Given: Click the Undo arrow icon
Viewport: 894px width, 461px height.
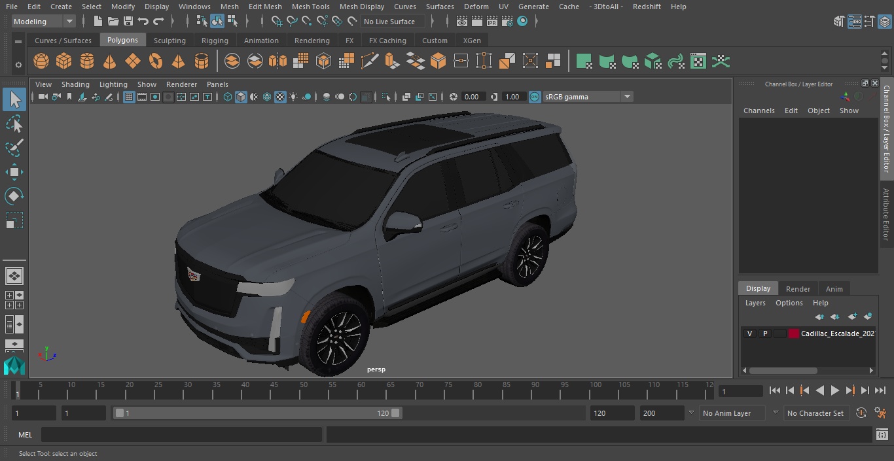Looking at the screenshot, I should tap(143, 22).
